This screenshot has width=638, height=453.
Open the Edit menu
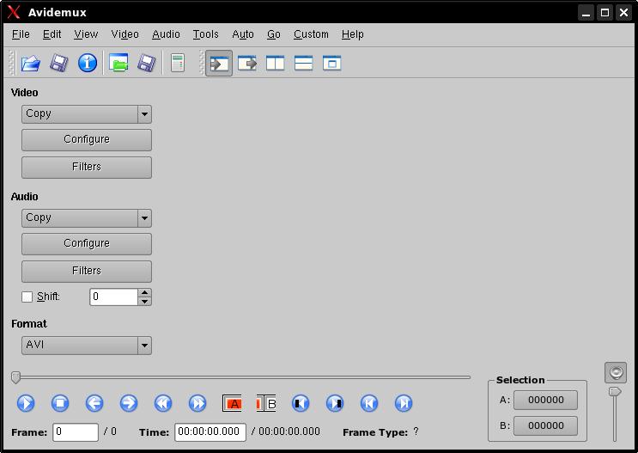coord(52,34)
